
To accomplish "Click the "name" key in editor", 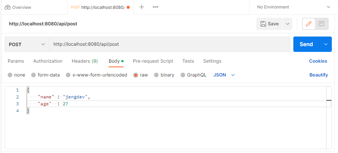I will (x=46, y=97).
